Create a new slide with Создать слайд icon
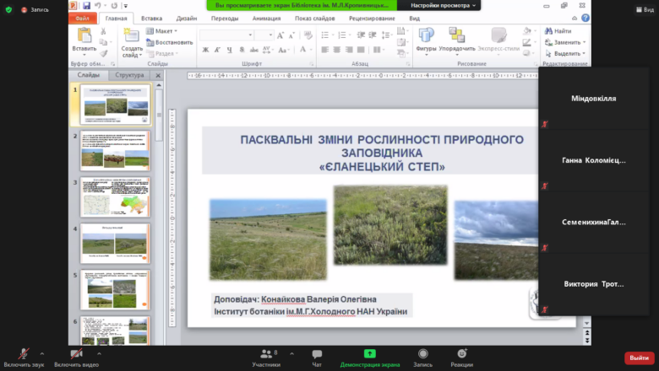This screenshot has width=659, height=371. pyautogui.click(x=131, y=35)
